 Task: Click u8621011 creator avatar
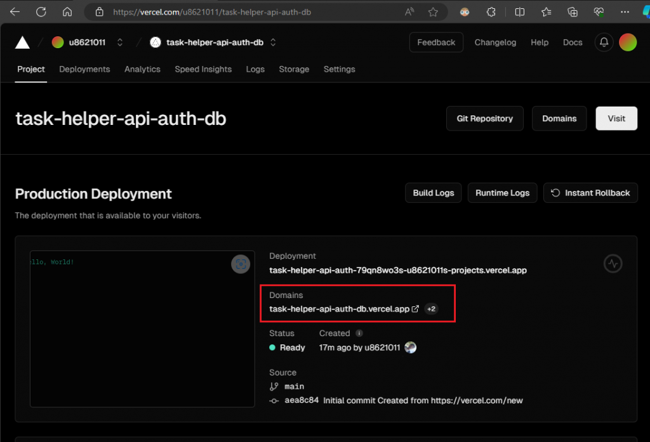[x=411, y=347]
